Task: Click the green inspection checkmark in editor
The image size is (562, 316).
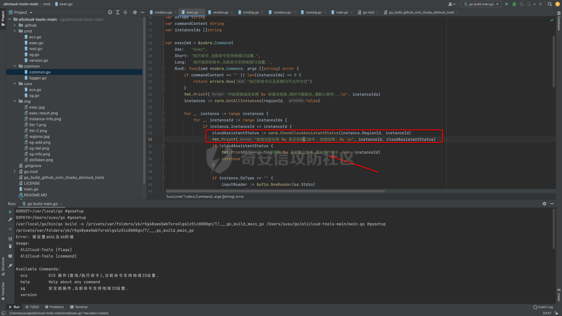Action: click(552, 20)
